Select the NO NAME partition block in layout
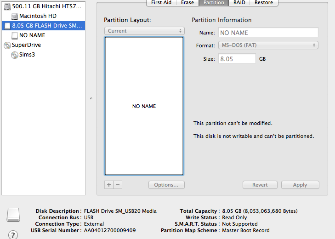Viewport: 335px width, 239px height. pyautogui.click(x=144, y=106)
